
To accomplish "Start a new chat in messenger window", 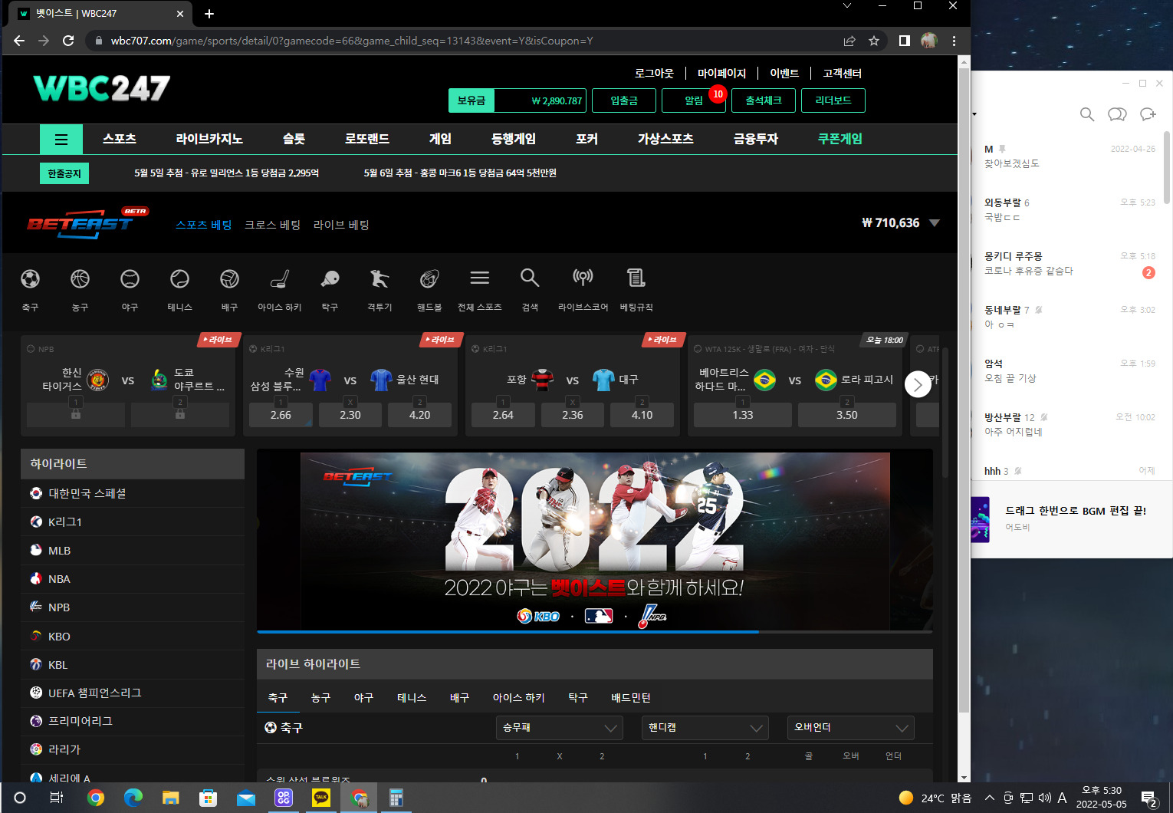I will (x=1148, y=114).
